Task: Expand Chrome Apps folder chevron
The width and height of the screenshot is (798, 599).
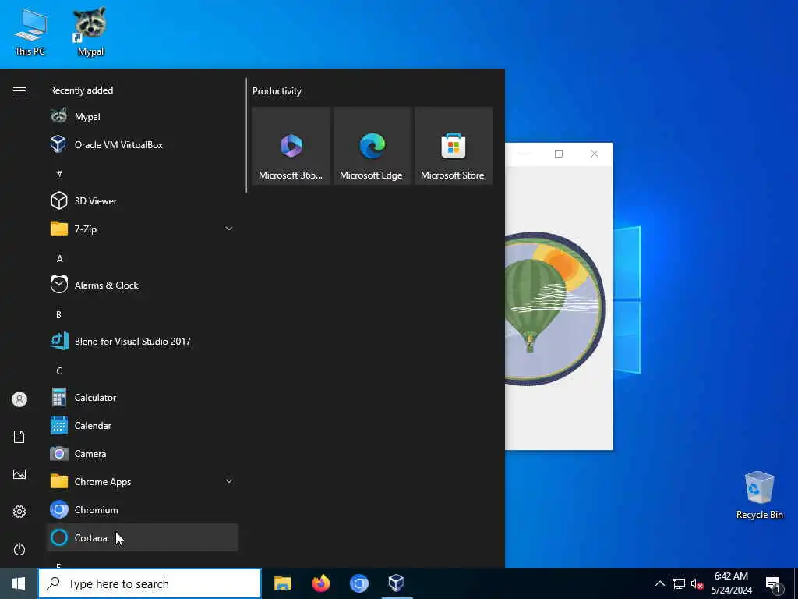Action: (229, 481)
